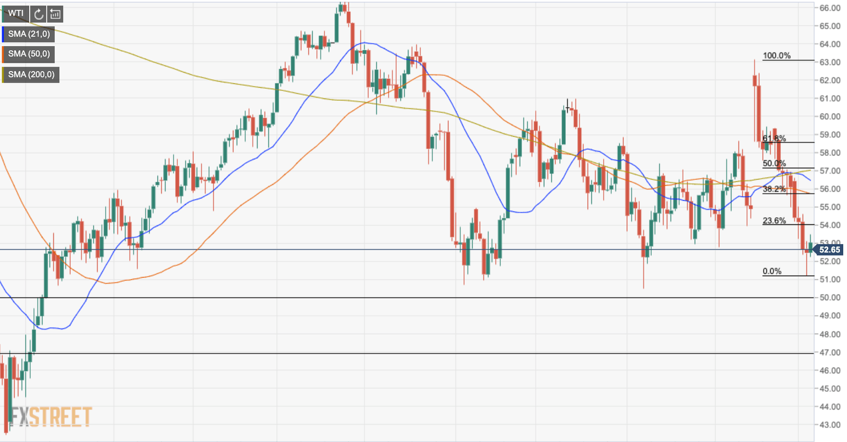Click the 50.0% Fibonacci level label
Screen dimensions: 847x442
point(774,164)
